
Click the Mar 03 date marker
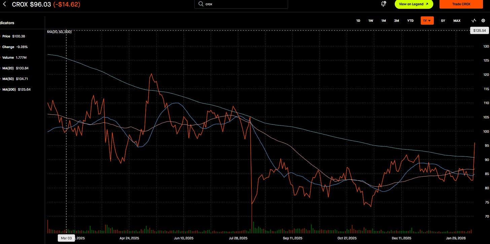coord(66,238)
